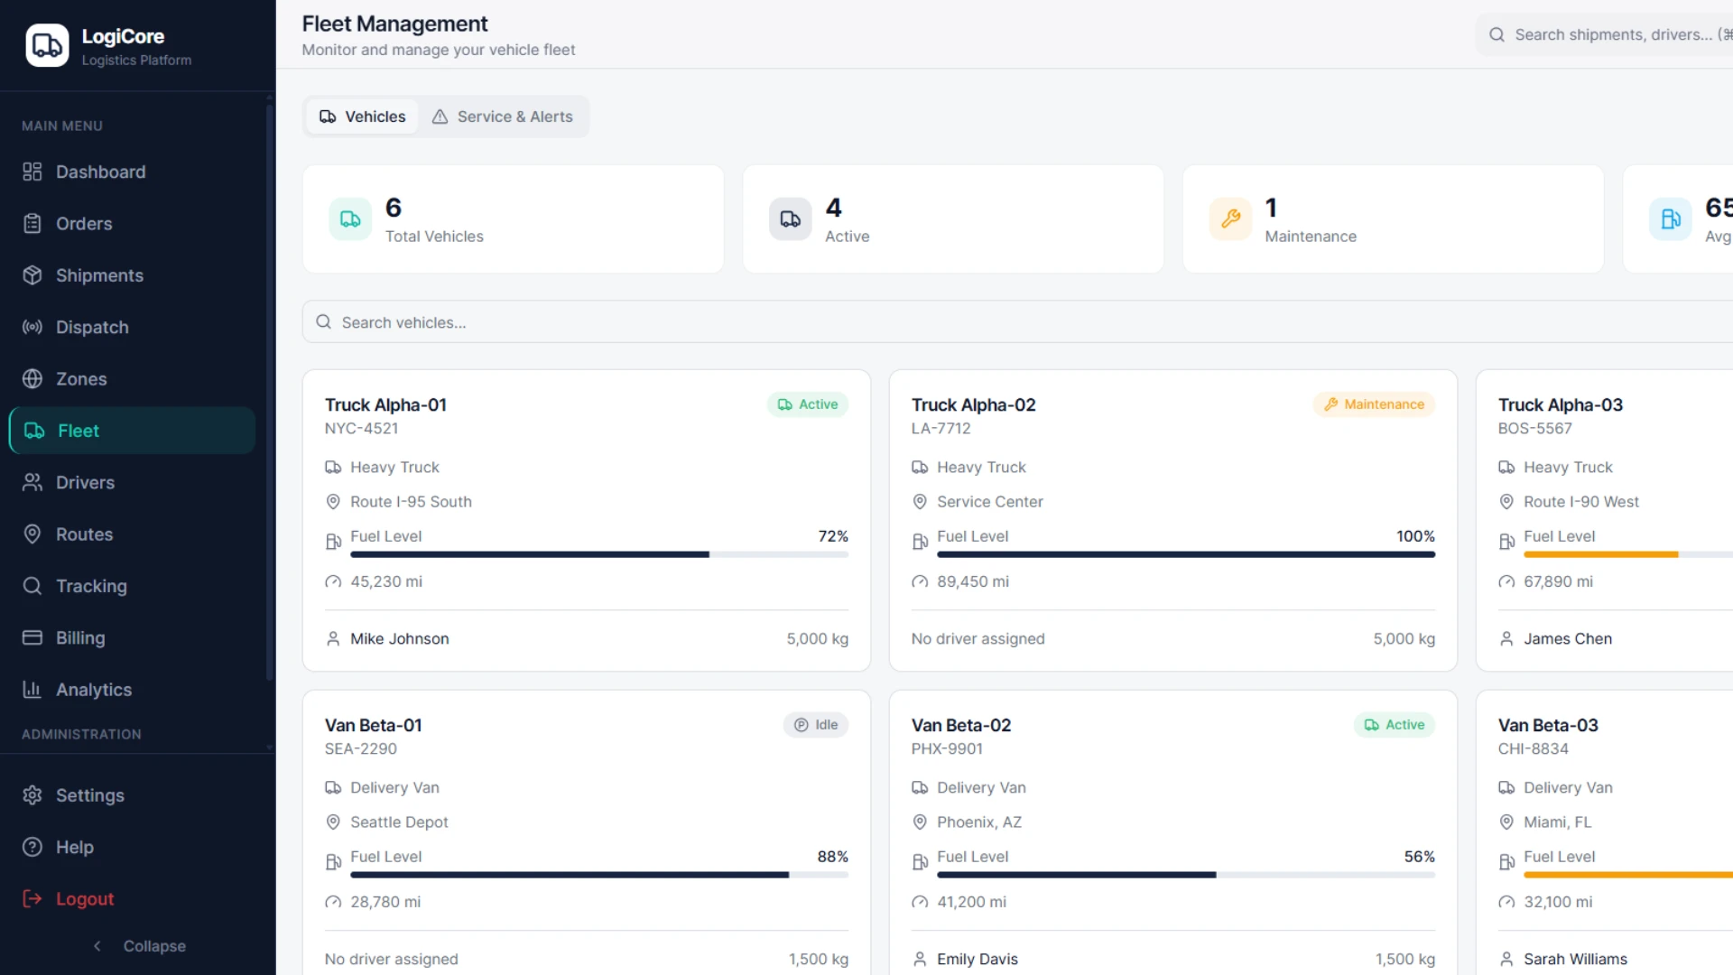Open the Truck Alpha-03 card title

[x=1561, y=405]
